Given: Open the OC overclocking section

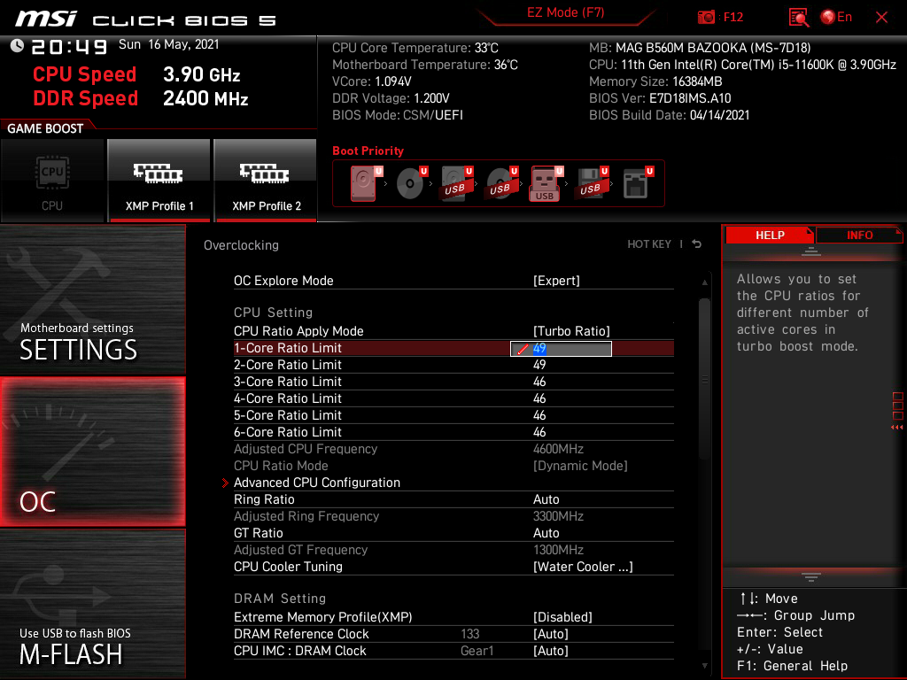Looking at the screenshot, I should tap(92, 452).
